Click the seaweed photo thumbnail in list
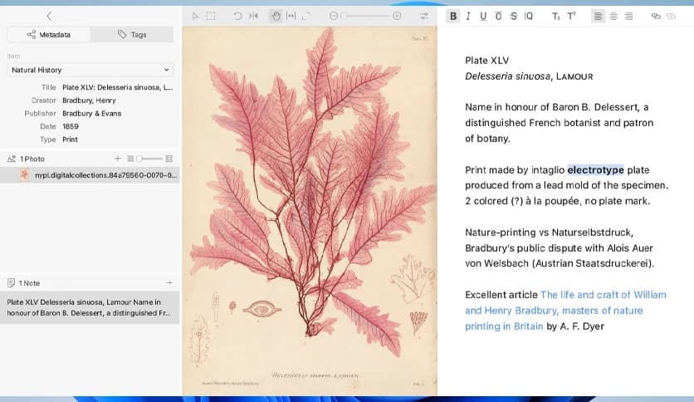 tap(24, 175)
